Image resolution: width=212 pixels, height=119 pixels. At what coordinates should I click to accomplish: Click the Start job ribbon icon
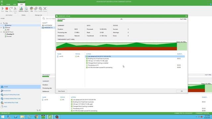(x=3, y=10)
